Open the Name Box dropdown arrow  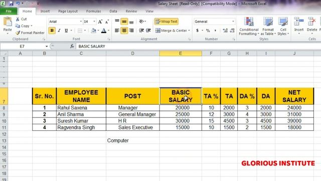tap(47, 46)
